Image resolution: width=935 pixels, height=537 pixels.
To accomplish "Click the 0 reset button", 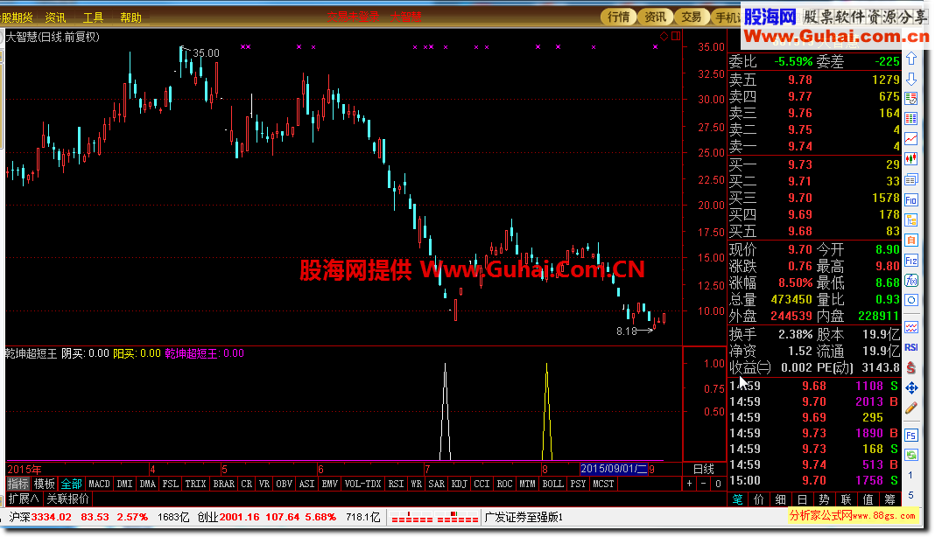I will coord(718,484).
